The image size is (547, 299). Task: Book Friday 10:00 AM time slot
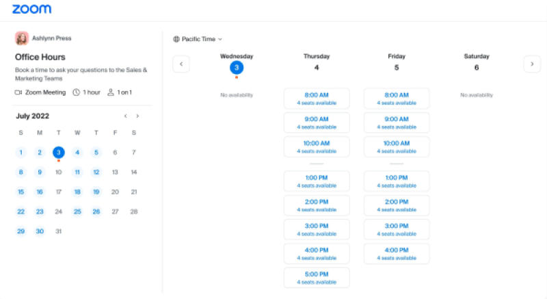[397, 146]
